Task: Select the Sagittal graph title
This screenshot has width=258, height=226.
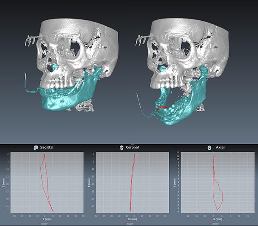Action: 47,147
